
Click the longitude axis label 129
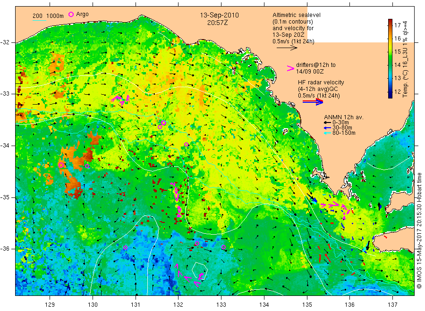tap(50, 305)
